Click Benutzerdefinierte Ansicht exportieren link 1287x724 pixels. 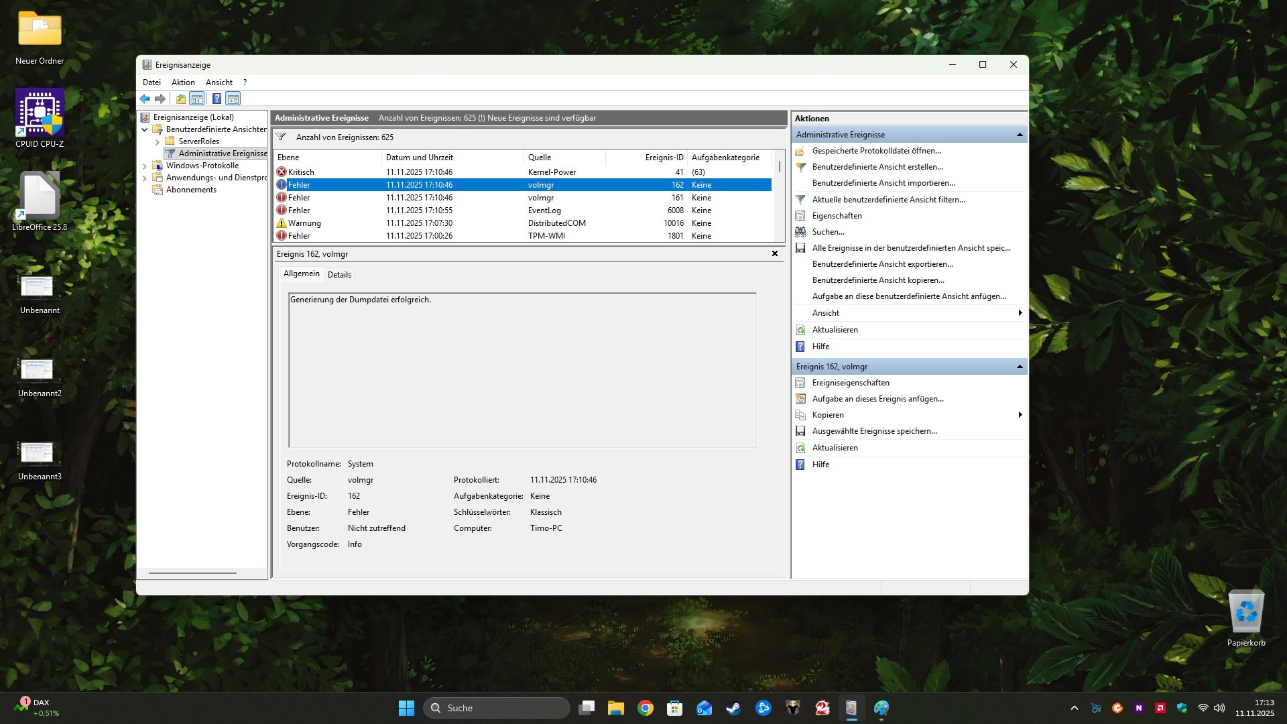[882, 264]
